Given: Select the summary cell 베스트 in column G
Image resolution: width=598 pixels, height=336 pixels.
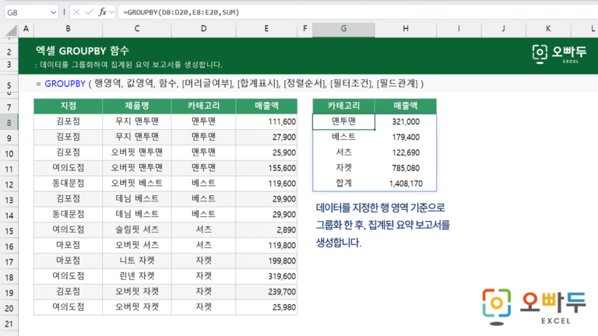Looking at the screenshot, I should click(343, 137).
